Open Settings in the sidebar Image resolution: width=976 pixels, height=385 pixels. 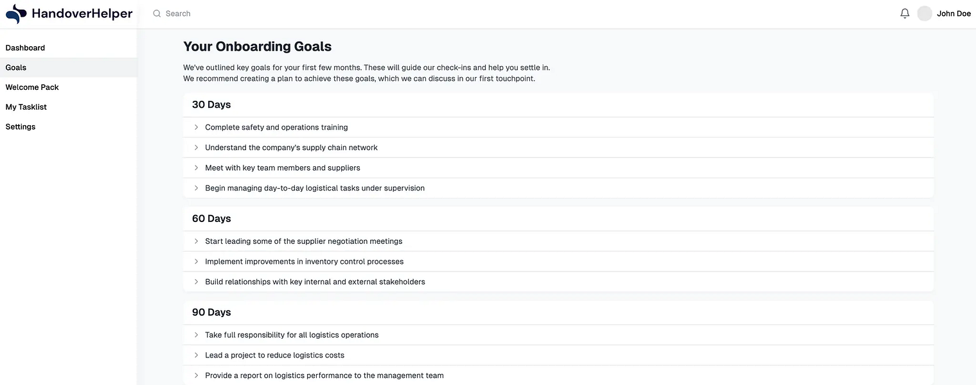(x=21, y=126)
